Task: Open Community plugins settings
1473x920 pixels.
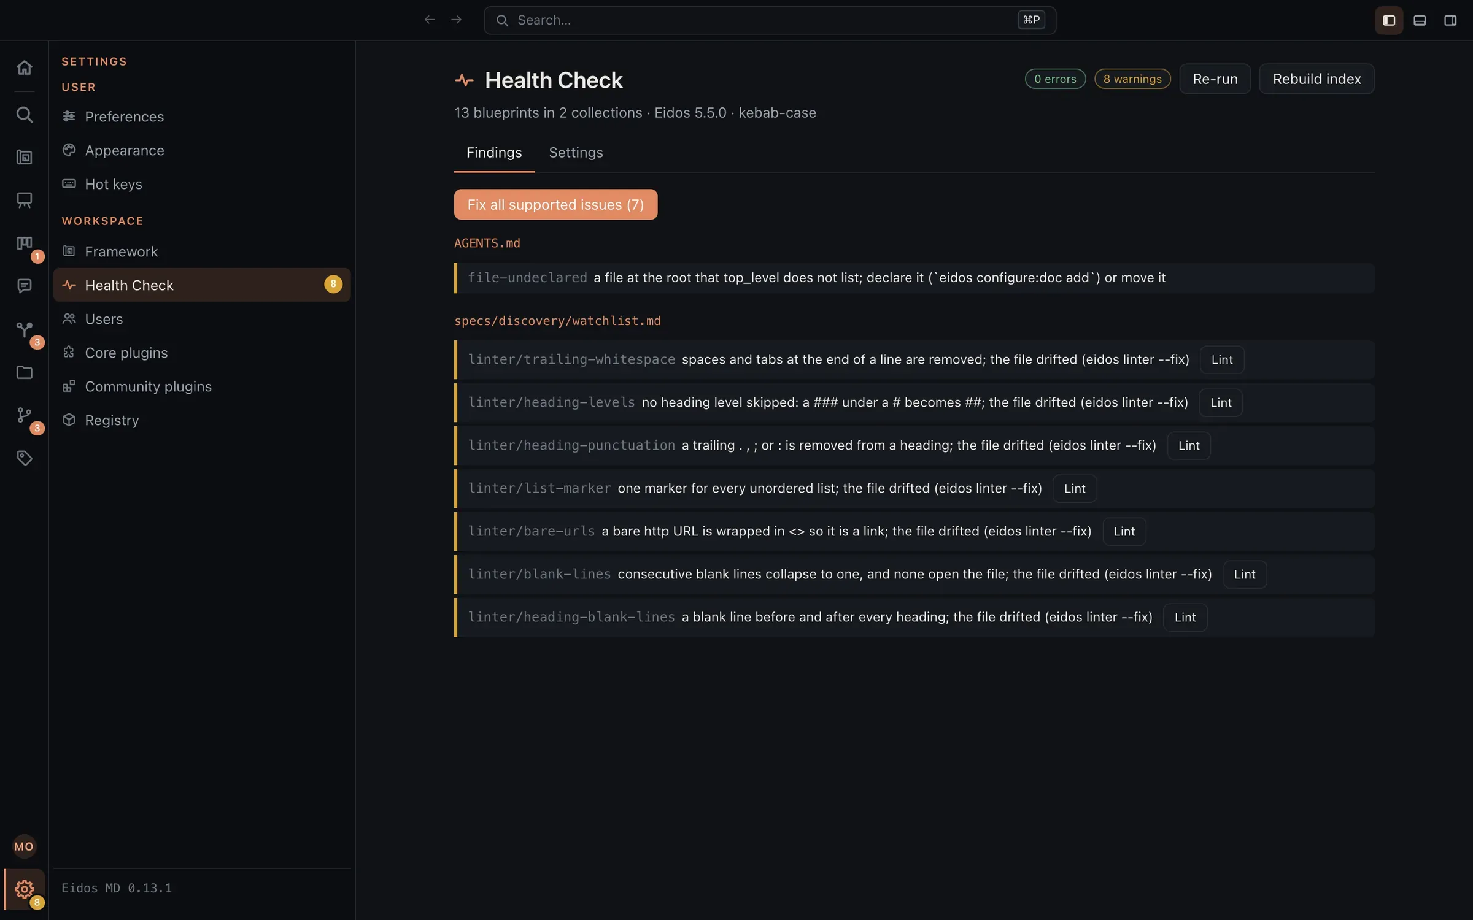Action: point(202,386)
